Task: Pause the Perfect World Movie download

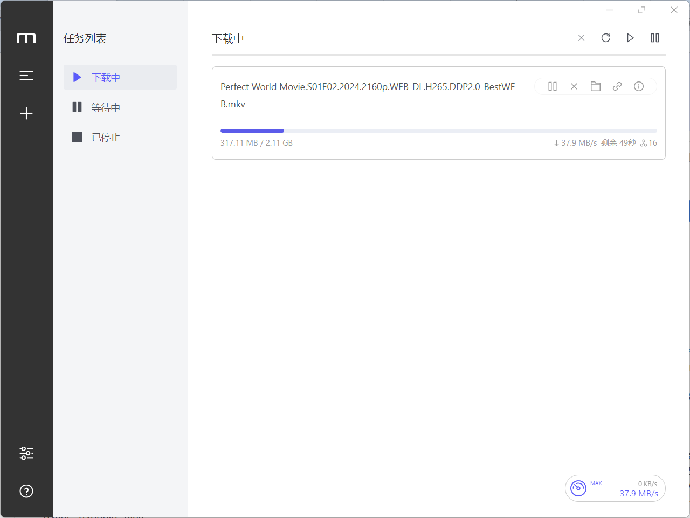Action: pyautogui.click(x=553, y=86)
